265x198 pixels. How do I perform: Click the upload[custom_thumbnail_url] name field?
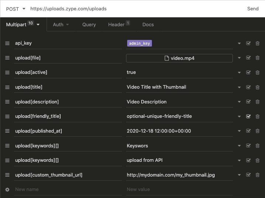coord(68,175)
